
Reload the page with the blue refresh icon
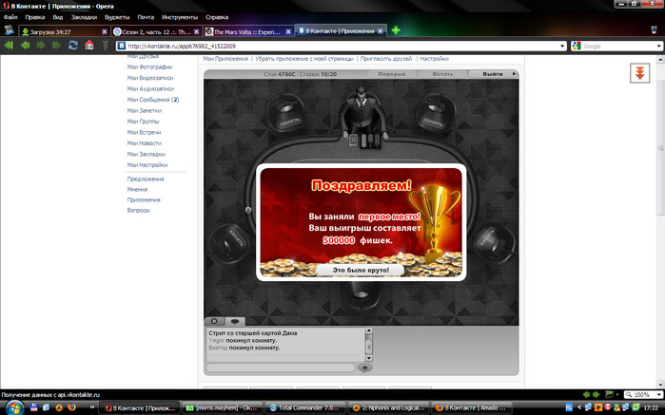pos(73,46)
